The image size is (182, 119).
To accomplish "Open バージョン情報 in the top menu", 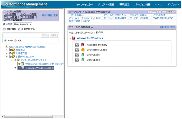I will (142, 5).
